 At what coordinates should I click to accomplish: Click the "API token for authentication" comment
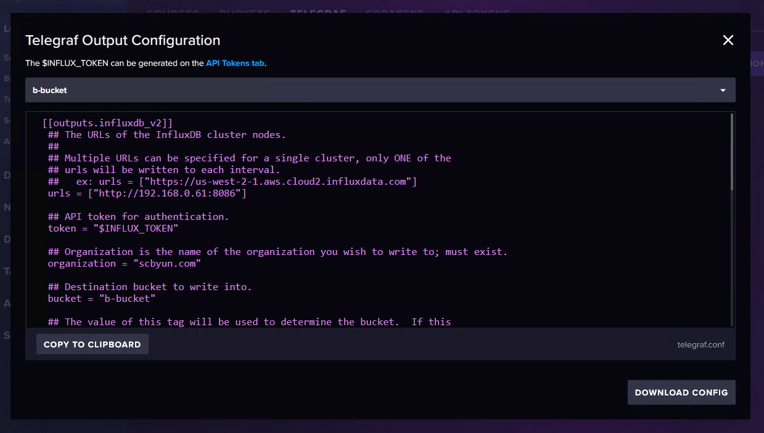coord(138,217)
